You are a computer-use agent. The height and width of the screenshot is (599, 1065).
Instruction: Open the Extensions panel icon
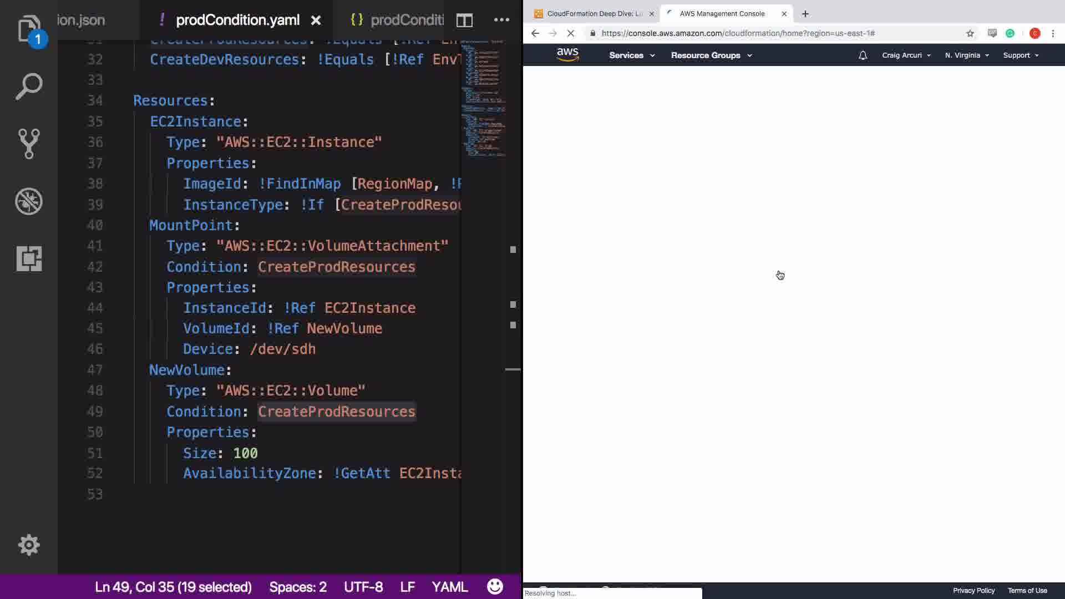pyautogui.click(x=29, y=258)
